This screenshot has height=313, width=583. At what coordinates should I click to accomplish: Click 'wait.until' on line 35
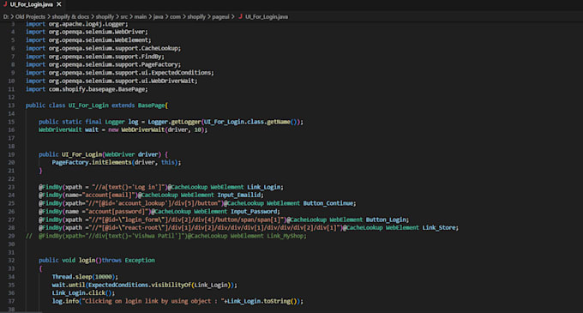click(69, 285)
